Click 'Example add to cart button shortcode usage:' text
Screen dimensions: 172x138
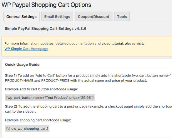42,89
